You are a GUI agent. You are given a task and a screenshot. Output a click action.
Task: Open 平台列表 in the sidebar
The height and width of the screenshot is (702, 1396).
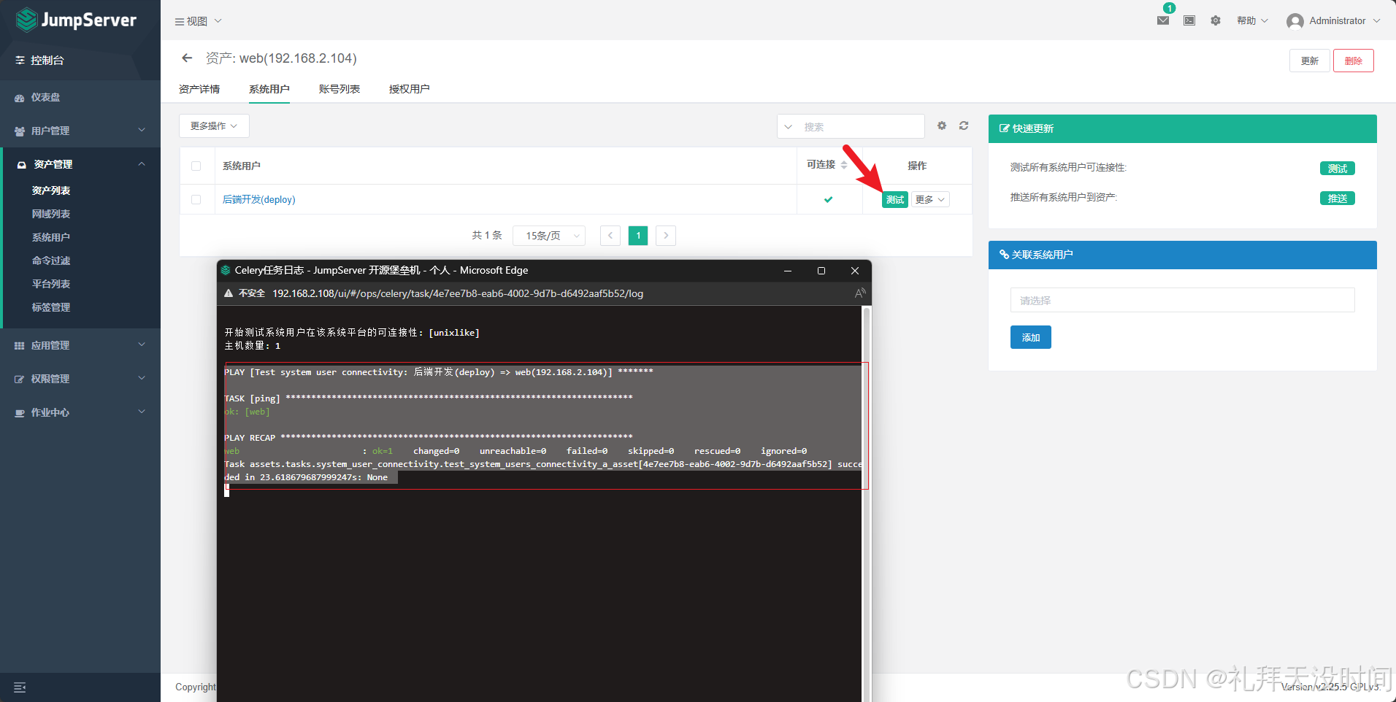point(51,284)
